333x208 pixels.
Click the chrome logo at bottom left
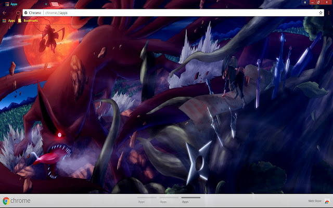tap(16, 201)
